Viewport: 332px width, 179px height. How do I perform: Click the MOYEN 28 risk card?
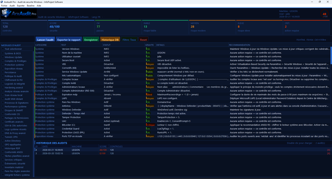click(x=212, y=27)
